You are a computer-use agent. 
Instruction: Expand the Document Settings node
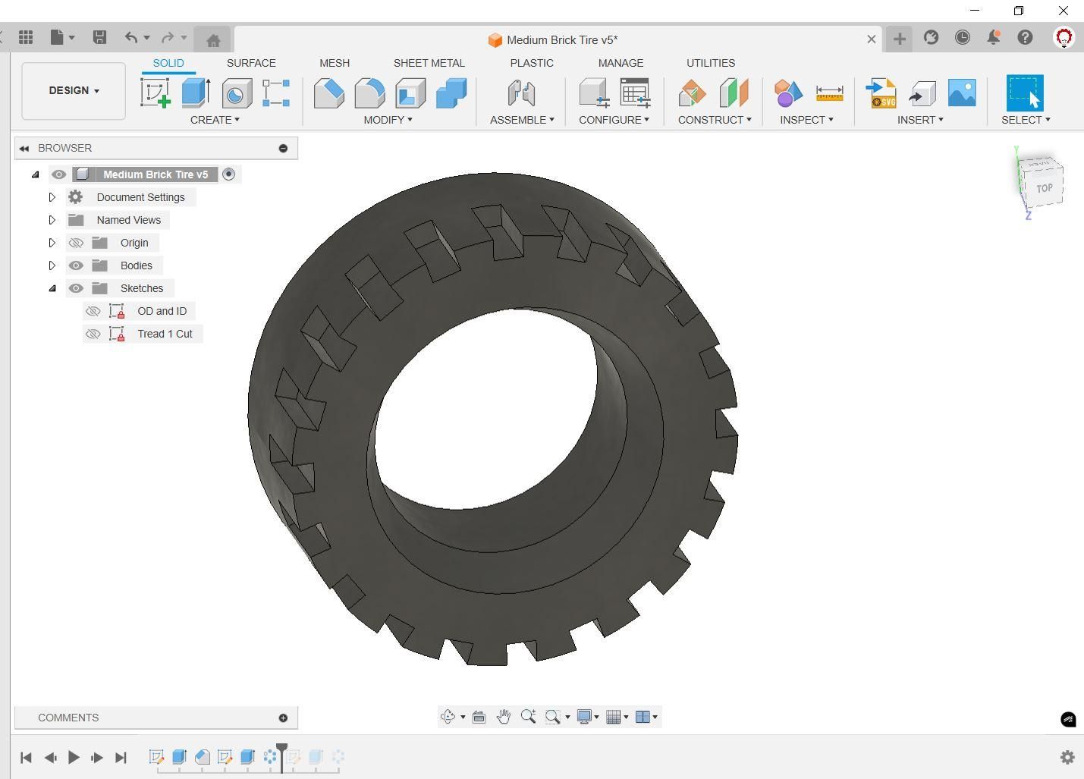(x=52, y=197)
